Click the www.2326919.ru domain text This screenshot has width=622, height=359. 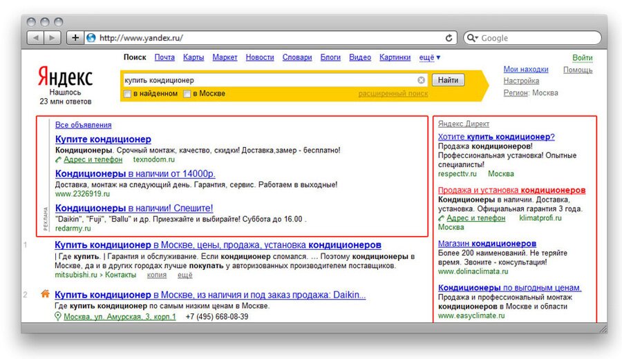pos(82,194)
